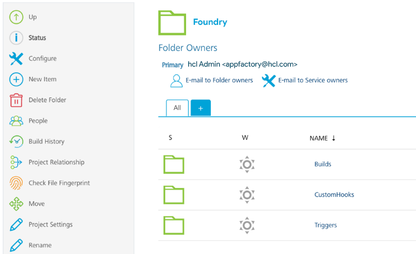Add a new view with plus tab
Viewport: 416px width, 254px height.
point(201,108)
